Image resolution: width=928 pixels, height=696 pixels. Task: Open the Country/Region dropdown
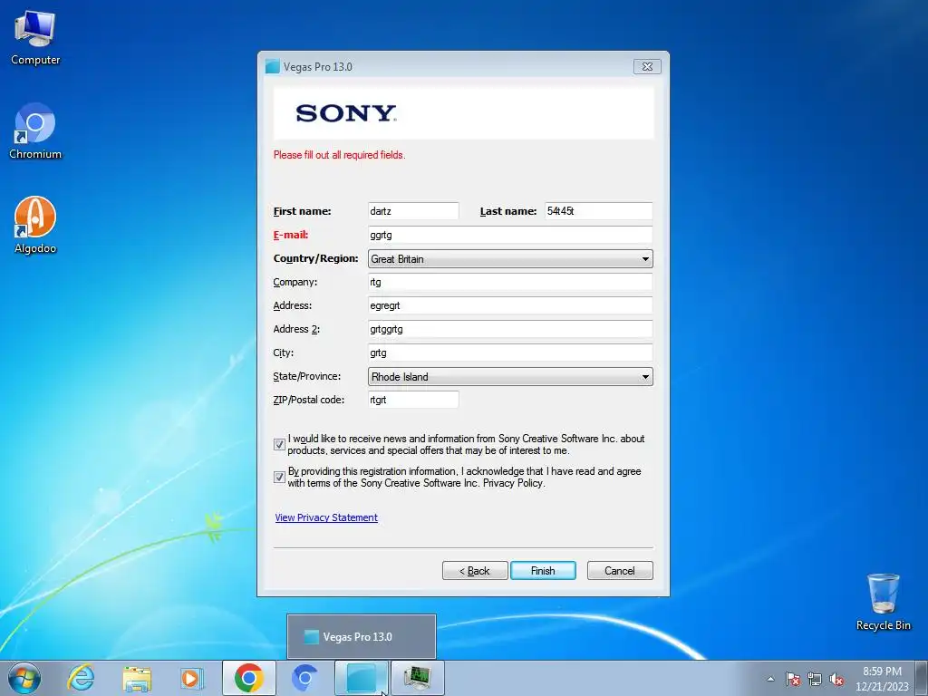(x=510, y=258)
